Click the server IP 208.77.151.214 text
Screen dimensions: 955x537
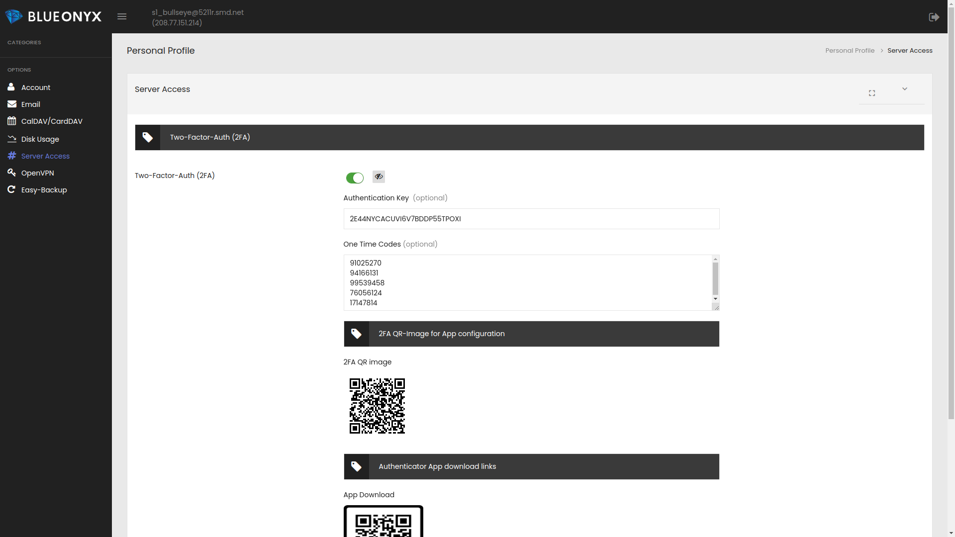177,23
